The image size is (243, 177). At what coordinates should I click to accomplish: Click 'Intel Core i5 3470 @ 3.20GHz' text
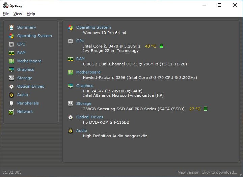(112, 46)
